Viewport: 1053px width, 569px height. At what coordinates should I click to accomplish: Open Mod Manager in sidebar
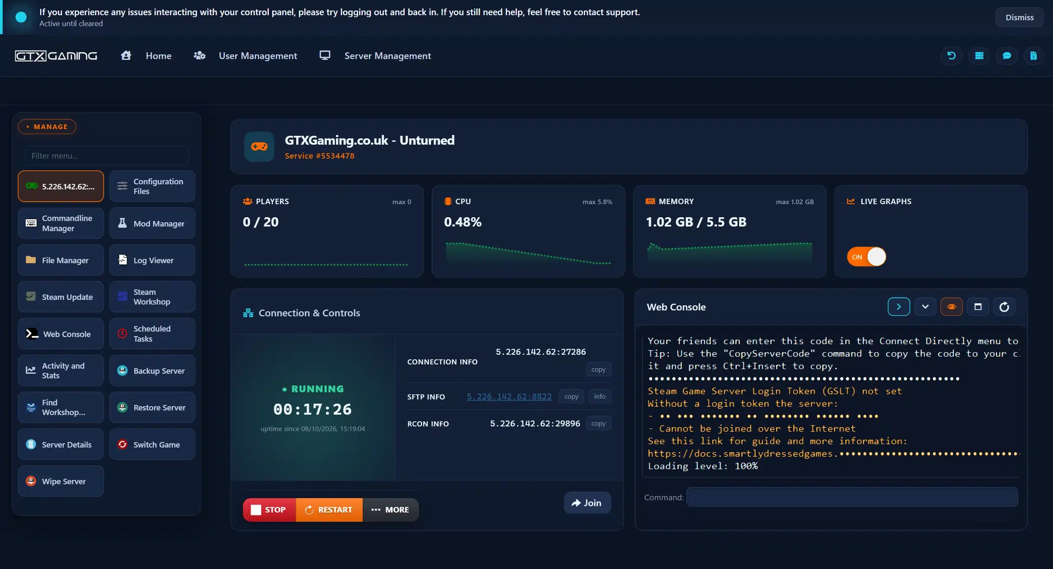tap(152, 223)
